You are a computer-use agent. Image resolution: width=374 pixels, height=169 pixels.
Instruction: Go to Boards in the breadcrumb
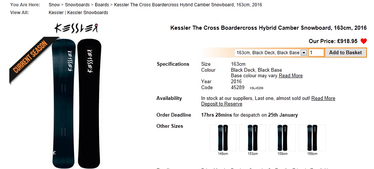point(102,5)
